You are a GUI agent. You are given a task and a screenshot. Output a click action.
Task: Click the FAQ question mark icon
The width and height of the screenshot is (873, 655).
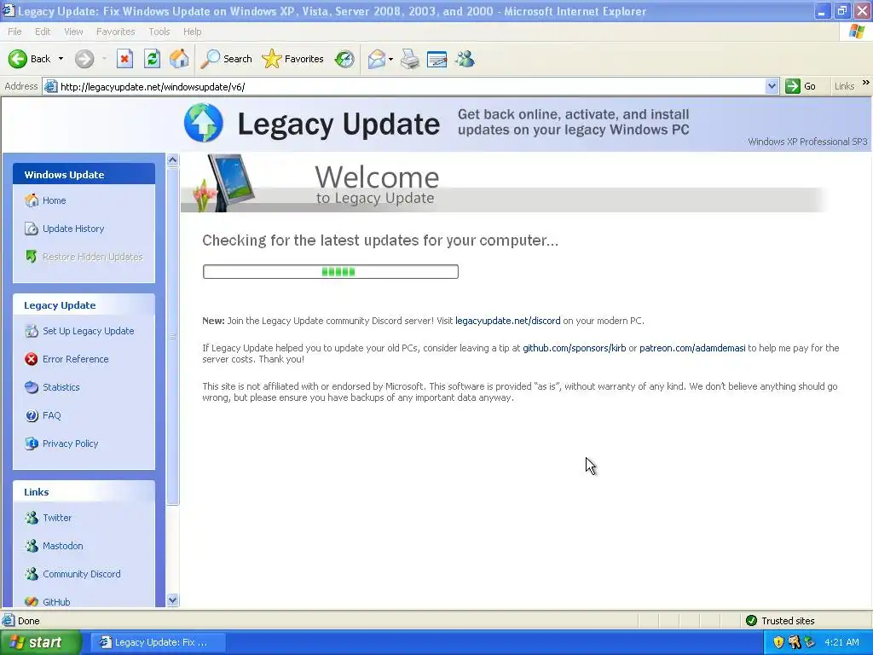coord(32,415)
